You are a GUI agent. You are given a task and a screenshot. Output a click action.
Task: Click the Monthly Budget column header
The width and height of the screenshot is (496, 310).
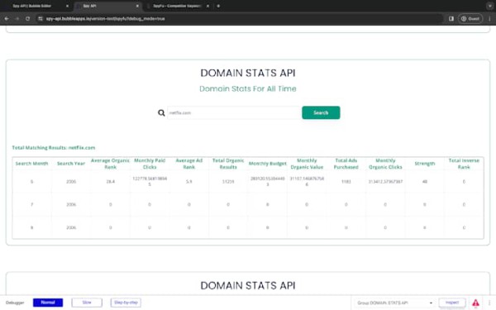tap(267, 164)
